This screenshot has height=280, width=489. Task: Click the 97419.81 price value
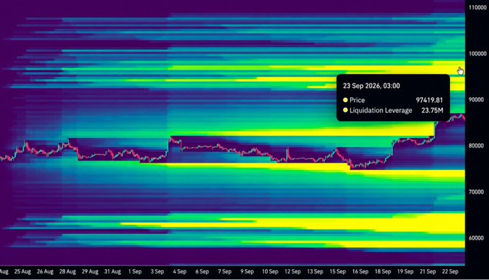coord(429,100)
